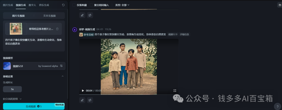Expand 积分消耗明细 details
Screen dimensions: 282x110
tap(12, 99)
